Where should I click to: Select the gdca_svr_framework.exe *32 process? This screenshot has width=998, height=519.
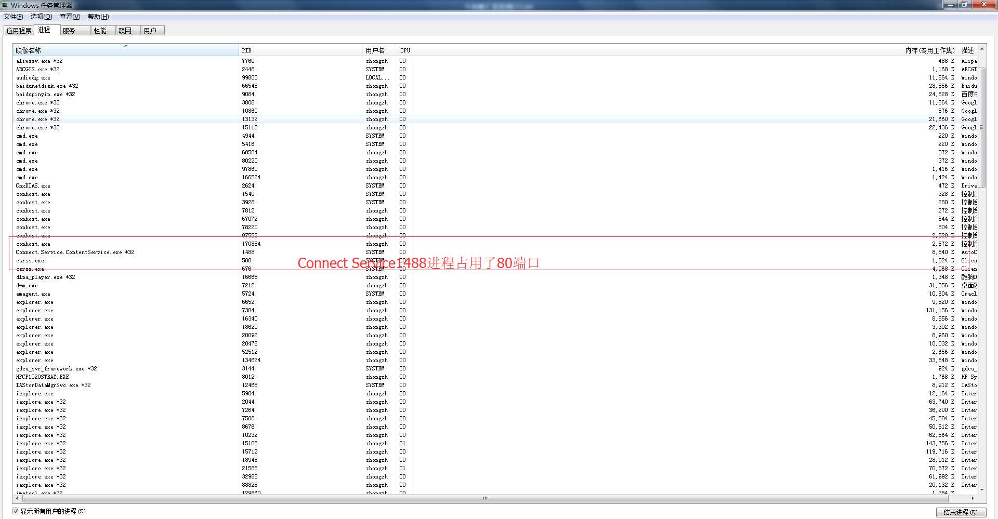pos(495,368)
